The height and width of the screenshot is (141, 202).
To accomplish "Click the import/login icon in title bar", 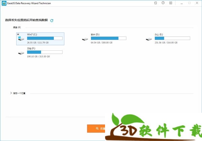I will (156, 3).
